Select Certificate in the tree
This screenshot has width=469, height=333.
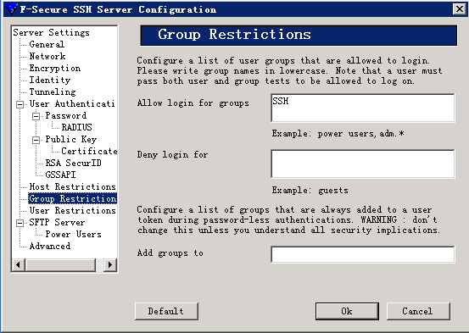[89, 151]
